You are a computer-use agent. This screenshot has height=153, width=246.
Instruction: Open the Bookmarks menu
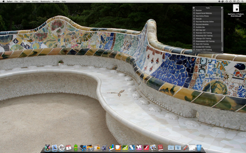46,1
